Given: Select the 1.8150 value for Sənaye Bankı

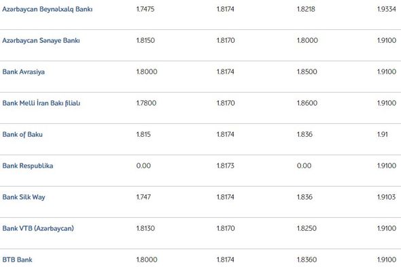Looking at the screenshot, I should pos(145,40).
